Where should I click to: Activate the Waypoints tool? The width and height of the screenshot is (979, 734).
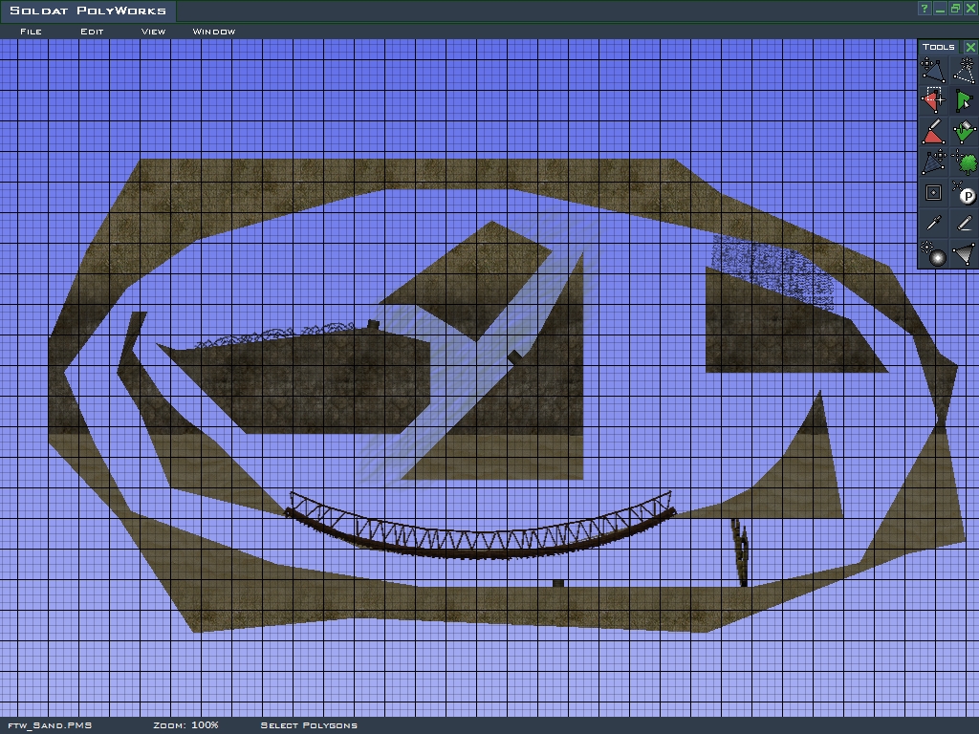[x=933, y=193]
